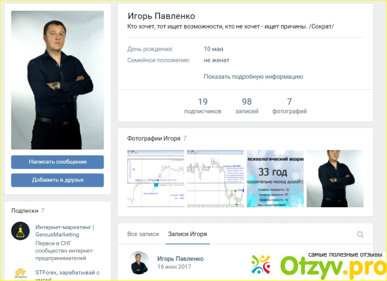Open the '33 год' psychological age photo
This screenshot has height=281, width=387.
click(x=275, y=179)
